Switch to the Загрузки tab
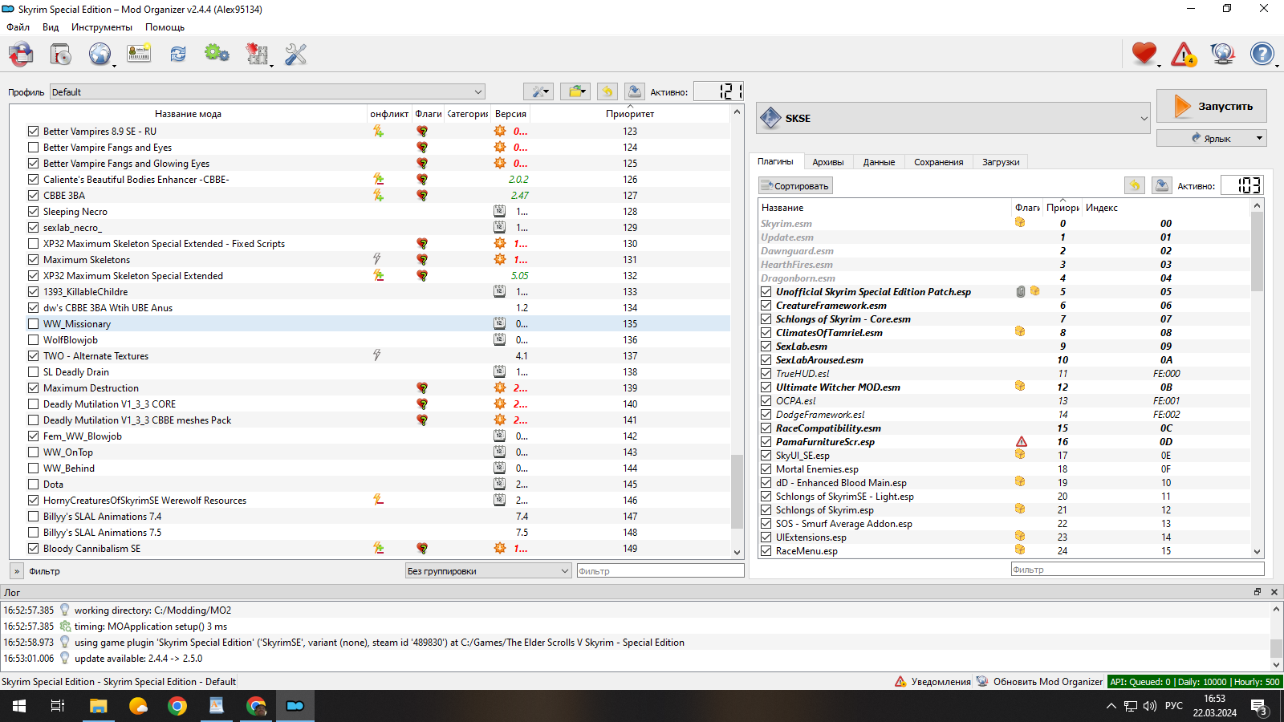Viewport: 1284px width, 722px height. [x=1001, y=162]
